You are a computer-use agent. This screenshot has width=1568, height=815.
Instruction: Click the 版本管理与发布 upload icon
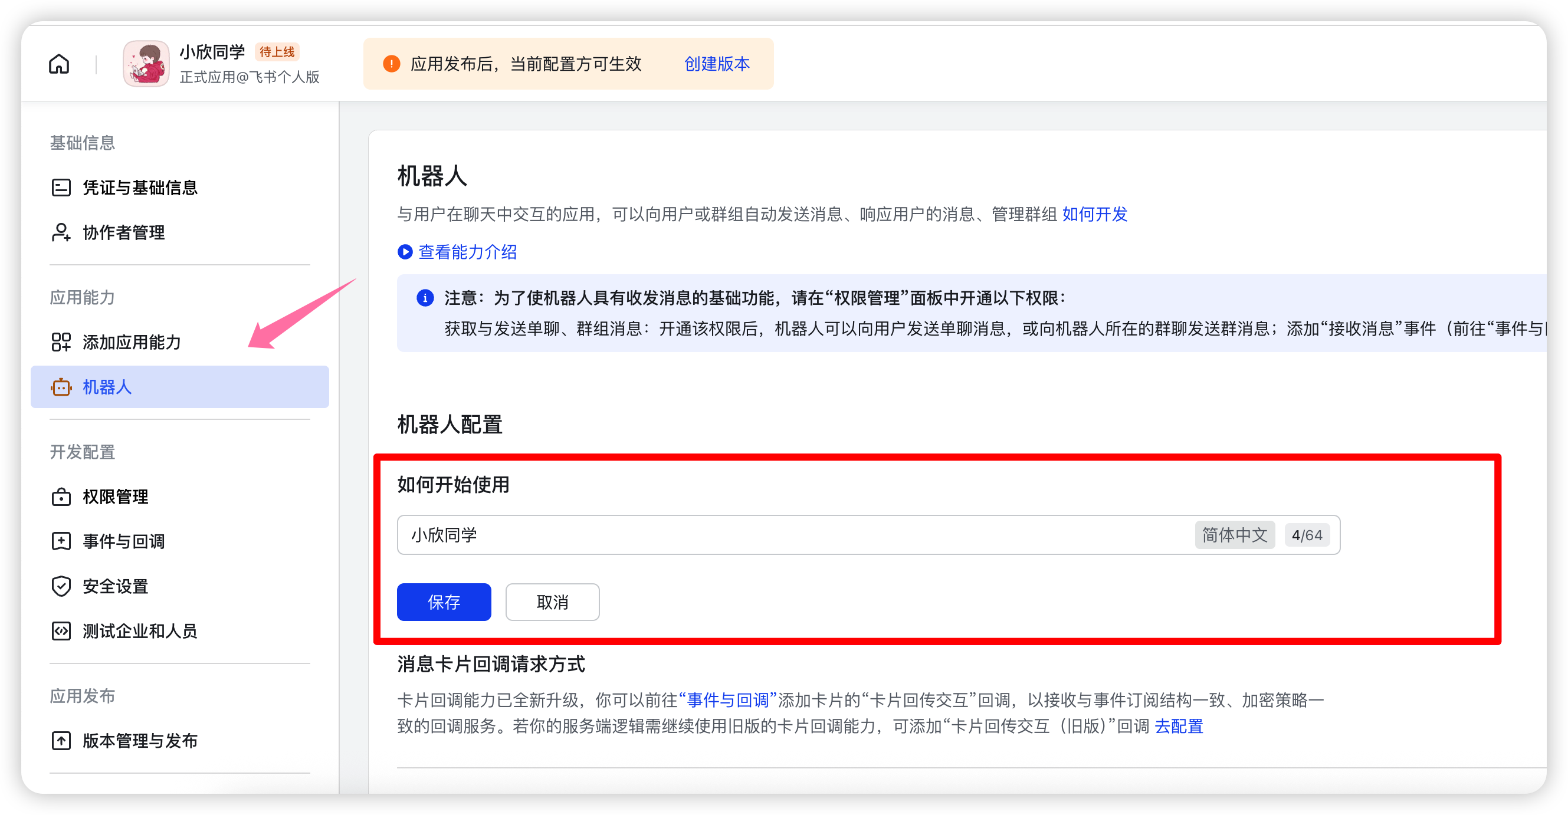point(61,741)
